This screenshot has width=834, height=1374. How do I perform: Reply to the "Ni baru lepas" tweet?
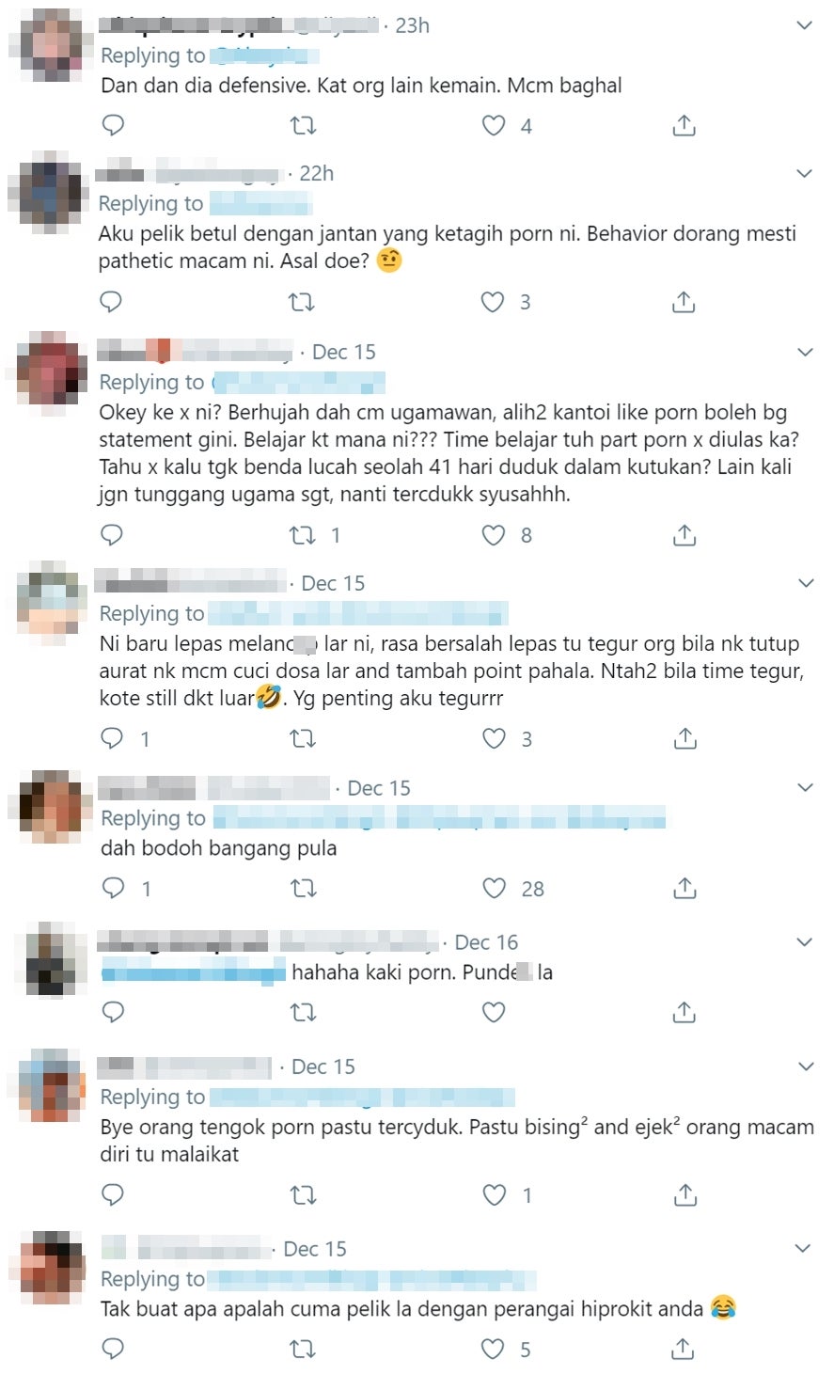113,738
